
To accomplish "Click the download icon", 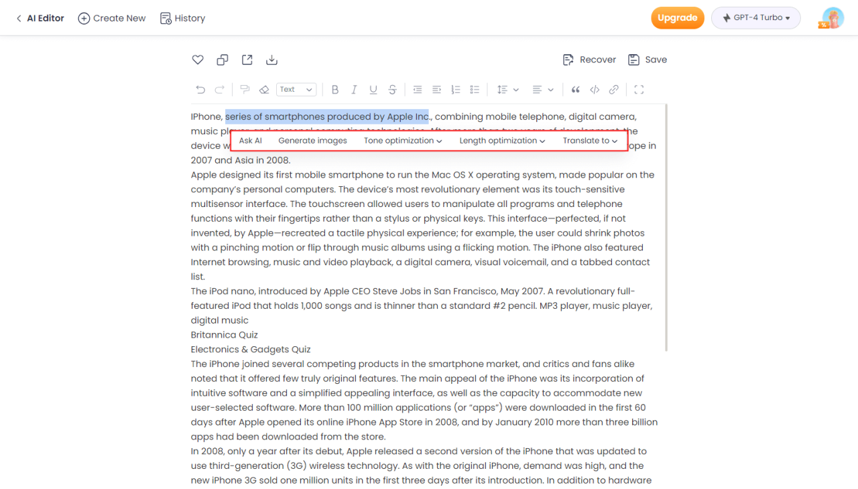I will 271,60.
